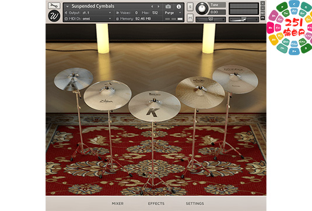Click the tilted cymbal on the leftmost stand
This screenshot has height=211, width=312.
click(73, 79)
